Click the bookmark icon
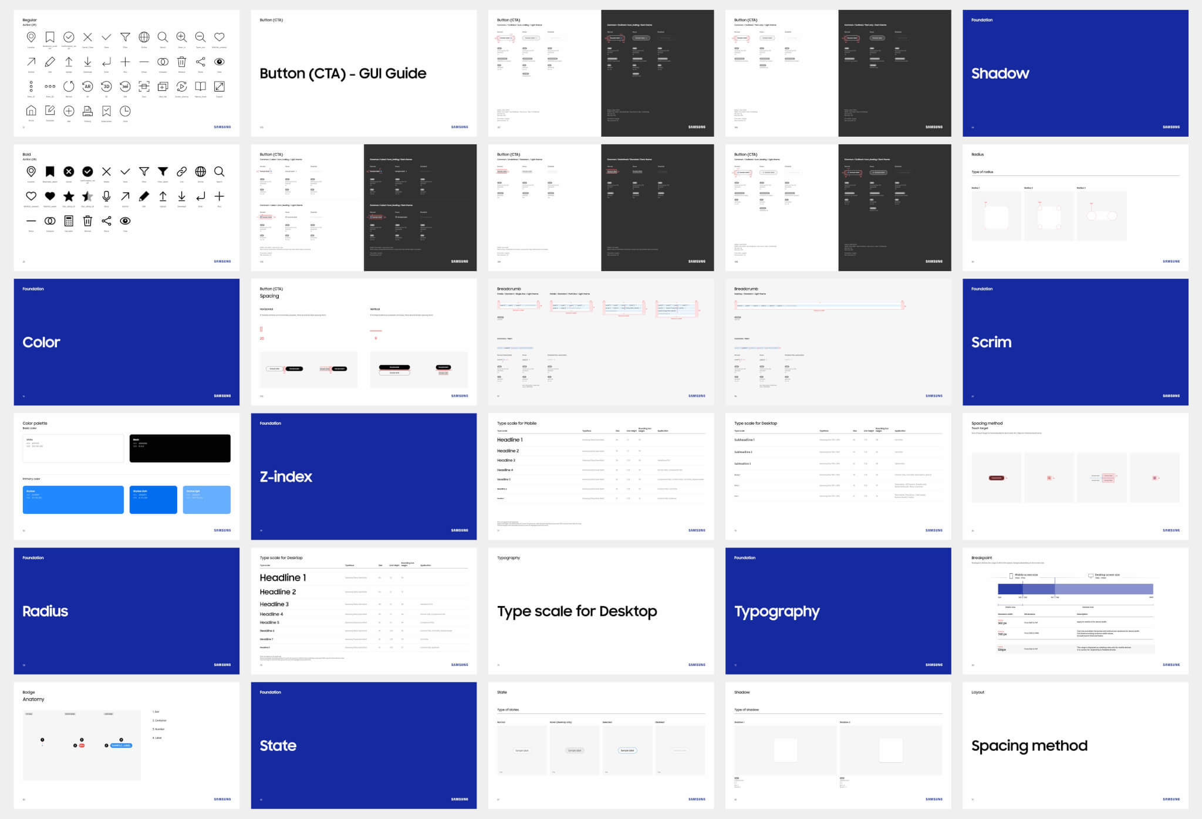The width and height of the screenshot is (1202, 819). point(46,34)
